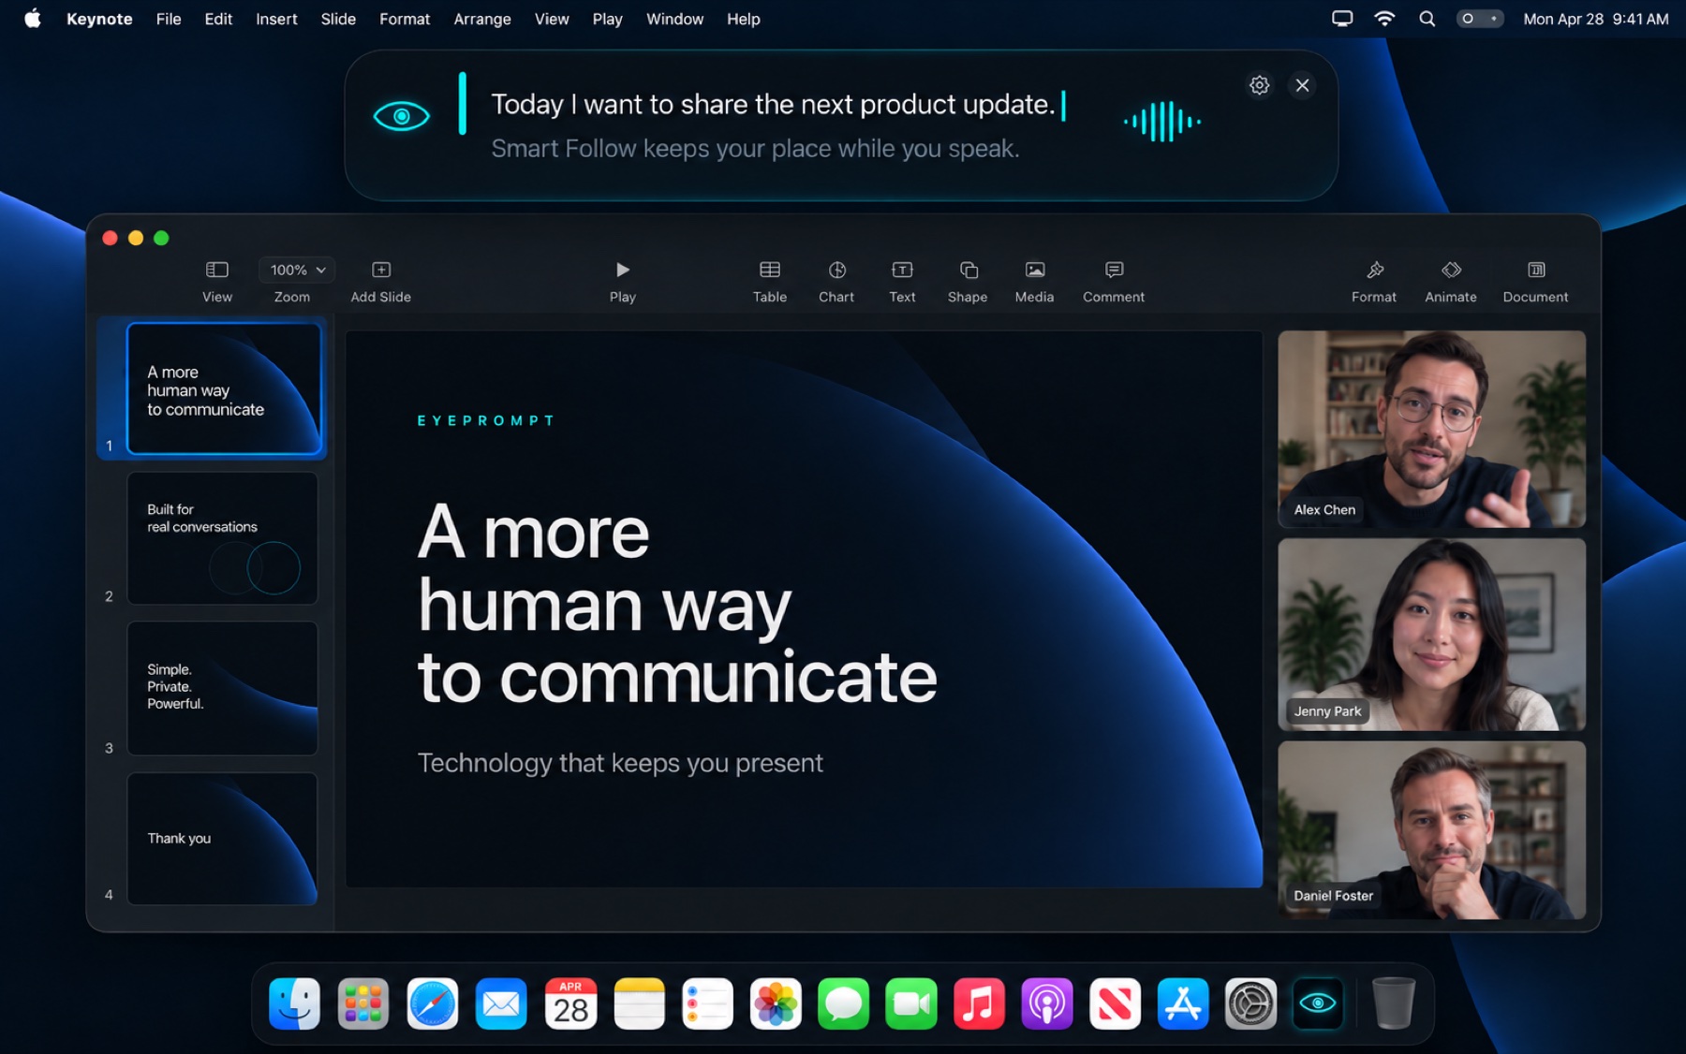Open the Zoom 100% dropdown
The image size is (1686, 1054).
click(296, 270)
